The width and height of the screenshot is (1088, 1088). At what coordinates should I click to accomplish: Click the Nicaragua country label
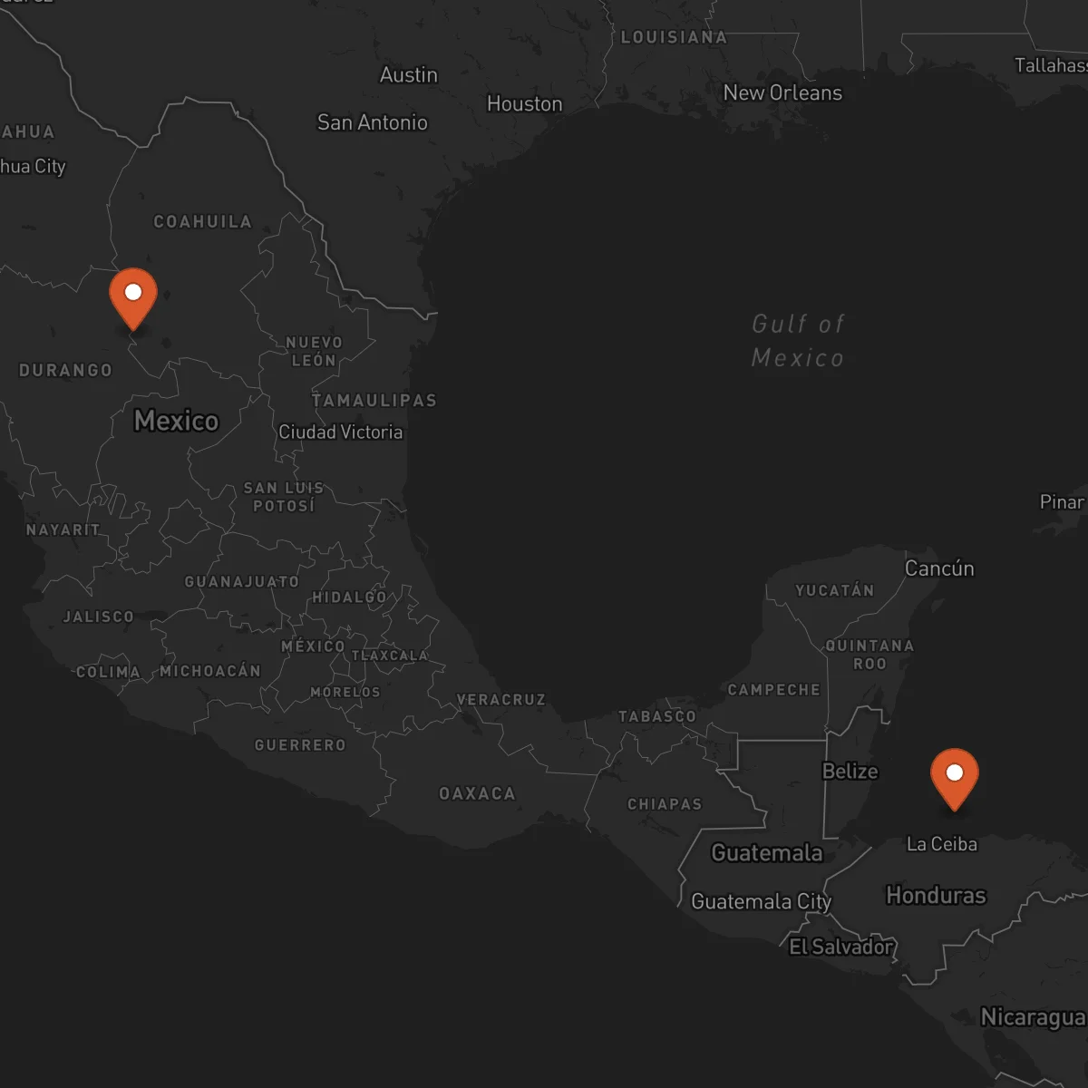point(1034,1018)
